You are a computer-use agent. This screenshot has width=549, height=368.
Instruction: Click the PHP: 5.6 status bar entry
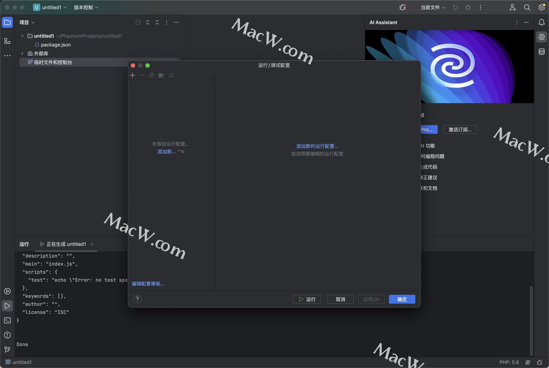click(509, 362)
